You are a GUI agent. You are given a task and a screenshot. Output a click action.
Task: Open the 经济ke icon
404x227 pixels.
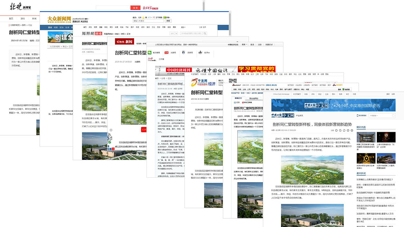[200, 52]
